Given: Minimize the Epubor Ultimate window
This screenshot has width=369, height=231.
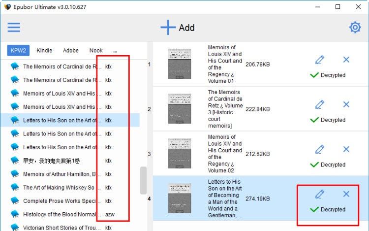Looking at the screenshot, I should [317, 7].
